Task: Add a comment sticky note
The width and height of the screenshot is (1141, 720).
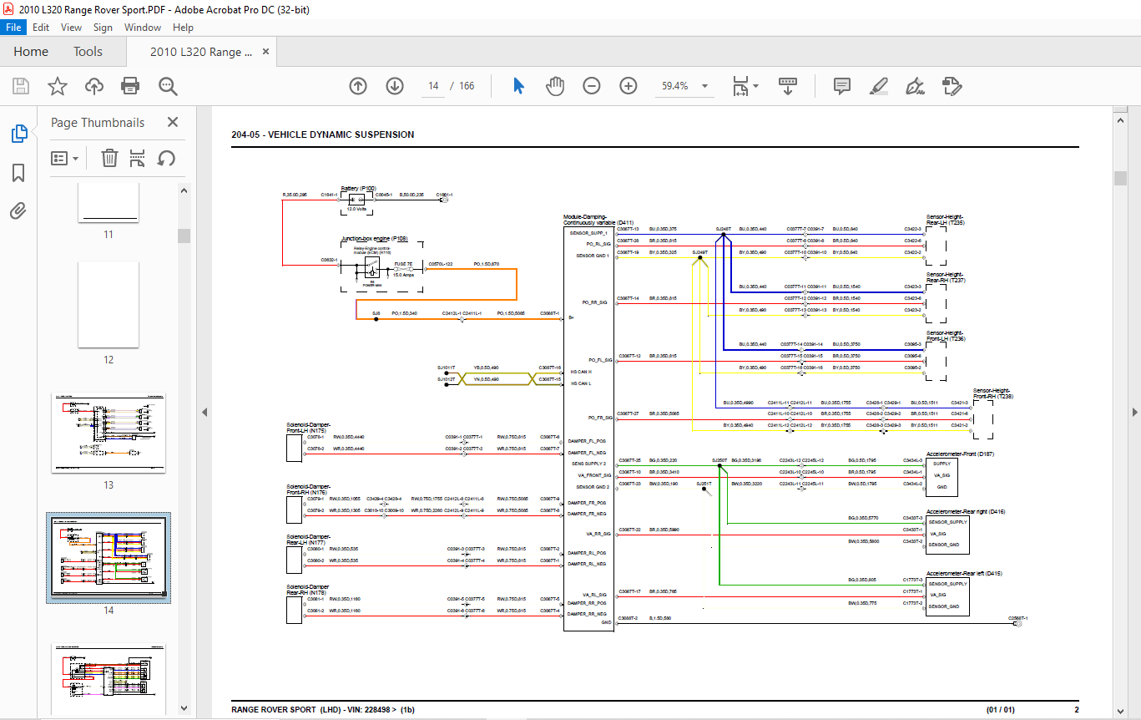Action: tap(842, 86)
